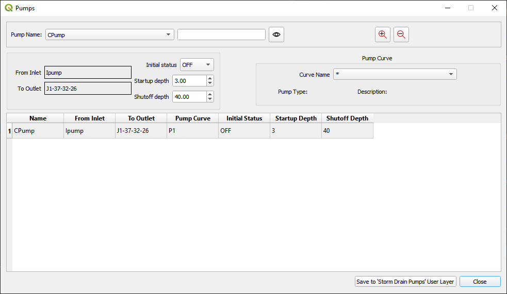Click the zoom in magnifier icon
The width and height of the screenshot is (507, 294).
click(x=382, y=34)
